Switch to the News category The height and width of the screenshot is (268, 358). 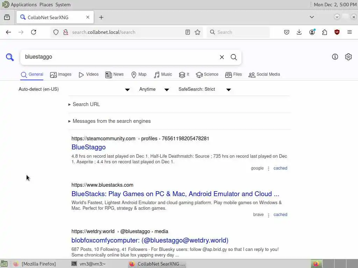pyautogui.click(x=114, y=75)
